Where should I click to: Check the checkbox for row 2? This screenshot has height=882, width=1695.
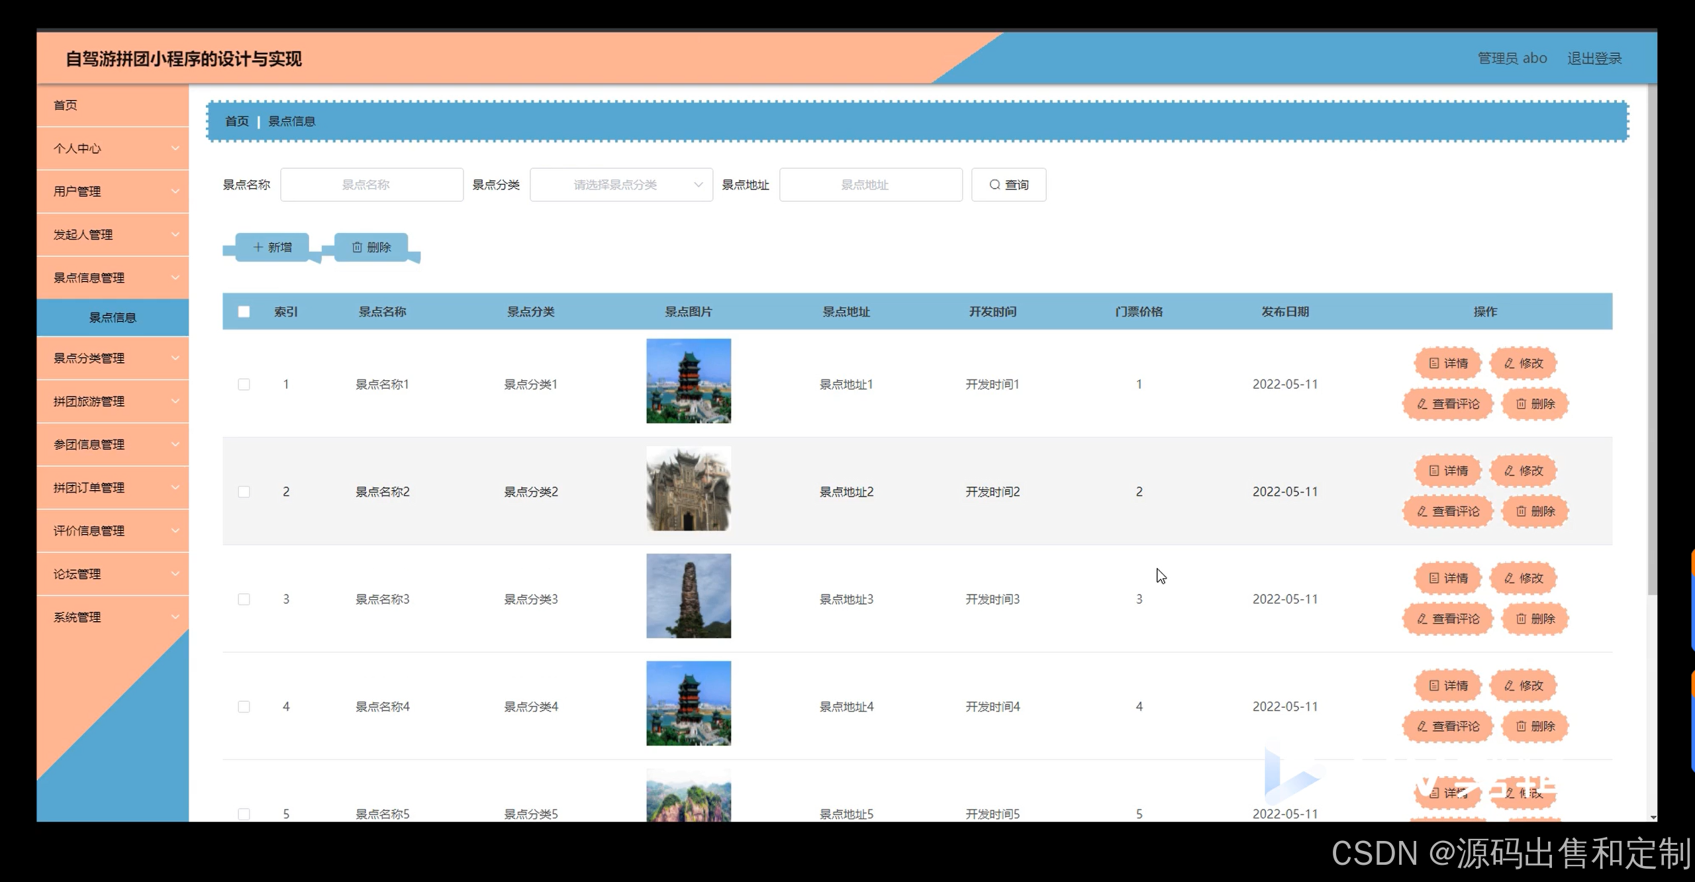point(244,492)
